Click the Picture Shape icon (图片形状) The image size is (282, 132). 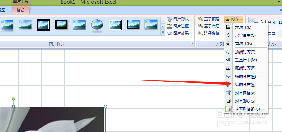point(170,19)
